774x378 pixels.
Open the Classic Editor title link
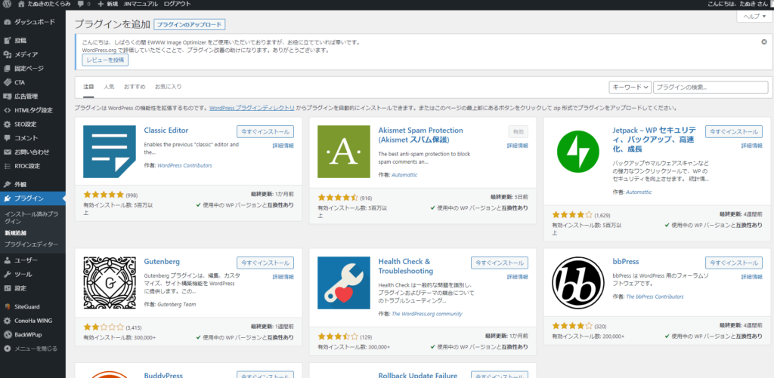click(x=166, y=131)
